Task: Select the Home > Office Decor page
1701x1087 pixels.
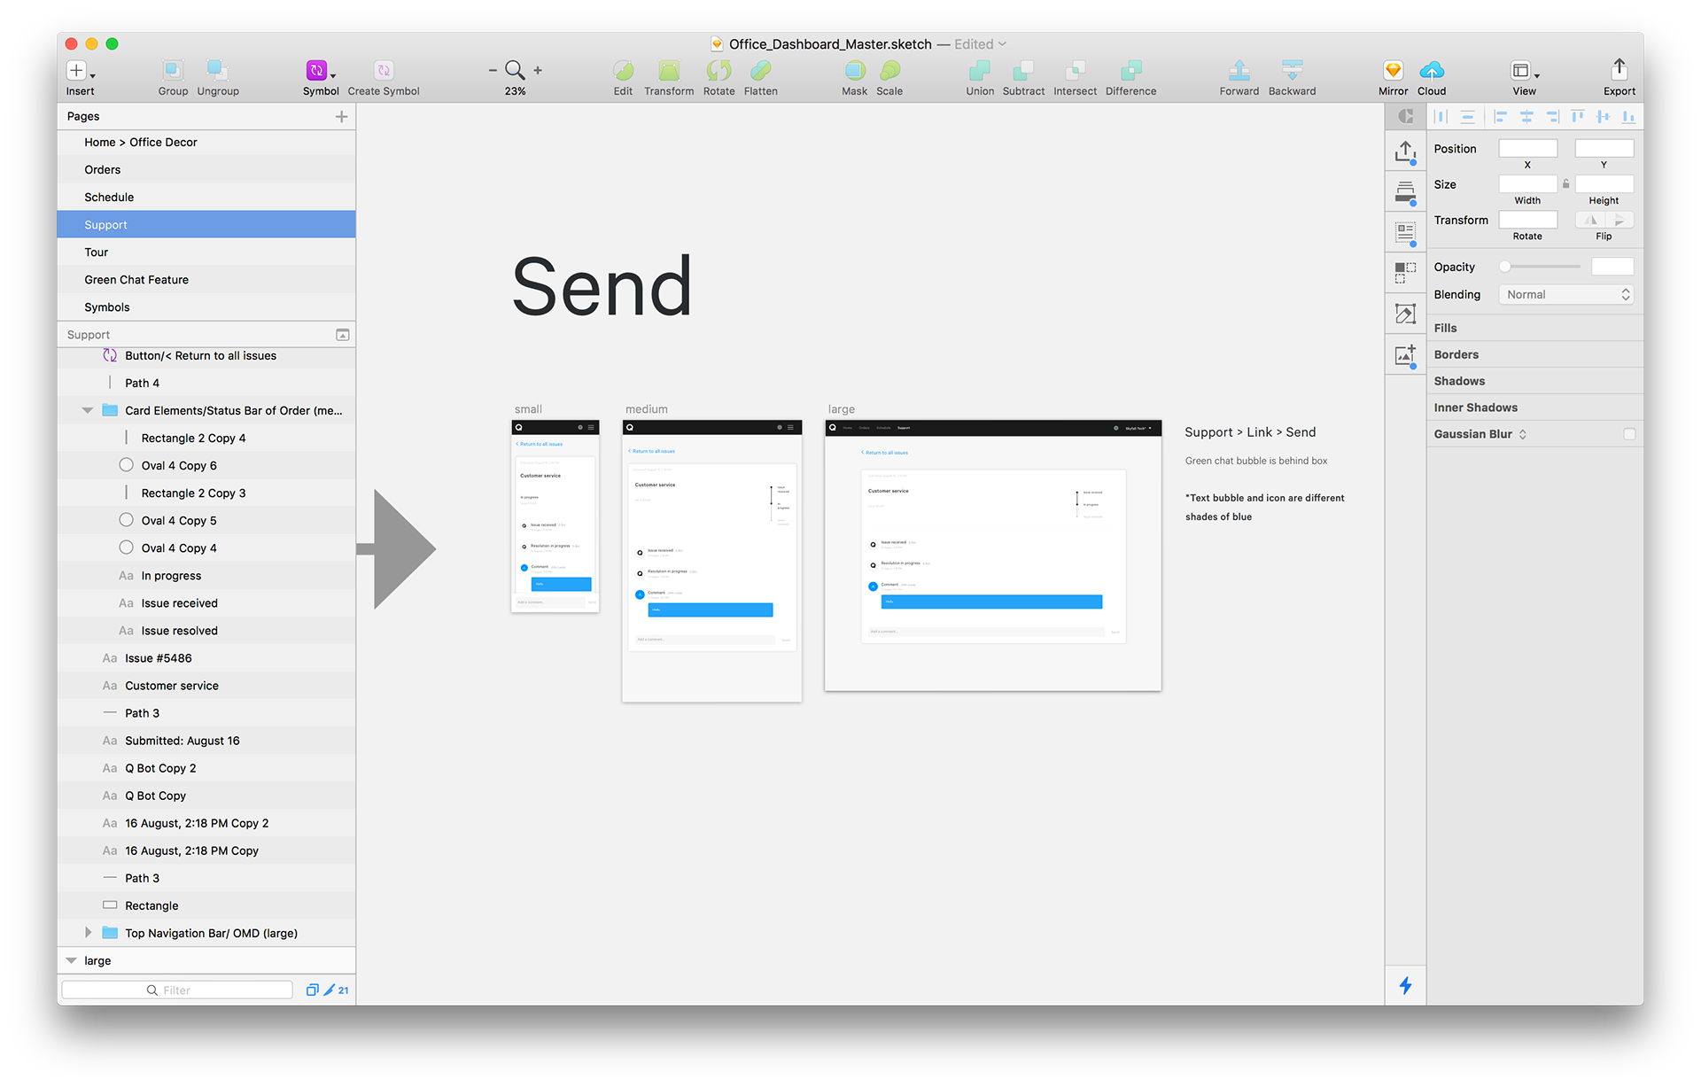Action: [x=206, y=142]
